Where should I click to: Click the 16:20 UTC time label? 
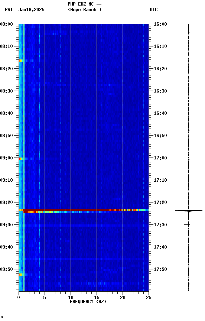click(160, 69)
